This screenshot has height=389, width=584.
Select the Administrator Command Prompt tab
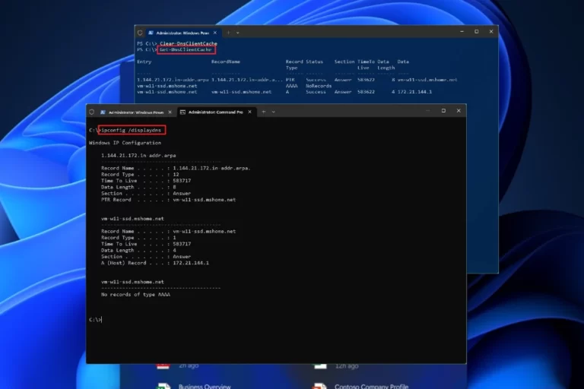click(x=216, y=112)
